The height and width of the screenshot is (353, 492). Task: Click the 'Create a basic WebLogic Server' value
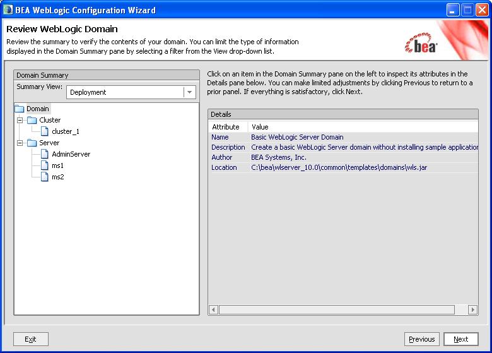(x=365, y=147)
